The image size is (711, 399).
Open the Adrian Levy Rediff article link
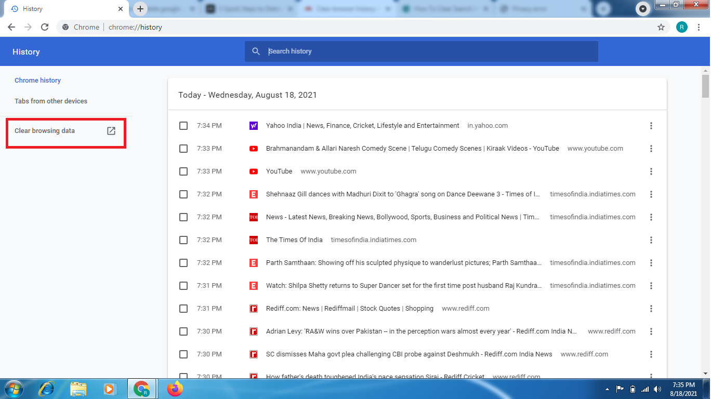tap(422, 331)
